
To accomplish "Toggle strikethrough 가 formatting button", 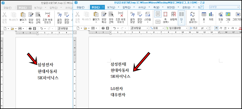I will pyautogui.click(x=233, y=28).
